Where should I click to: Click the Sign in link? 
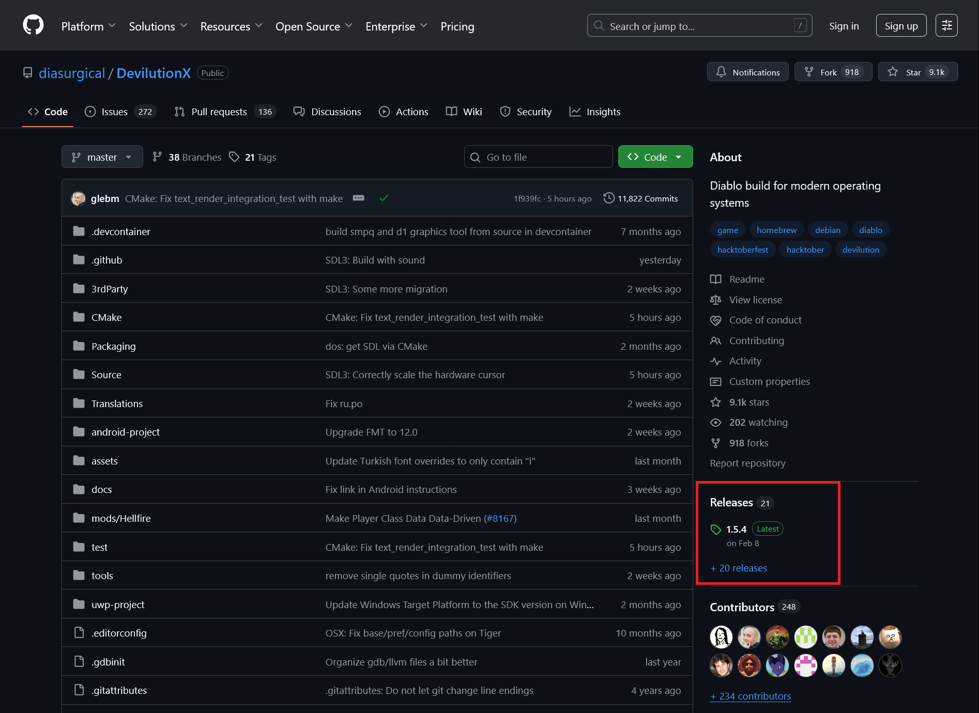pos(844,26)
